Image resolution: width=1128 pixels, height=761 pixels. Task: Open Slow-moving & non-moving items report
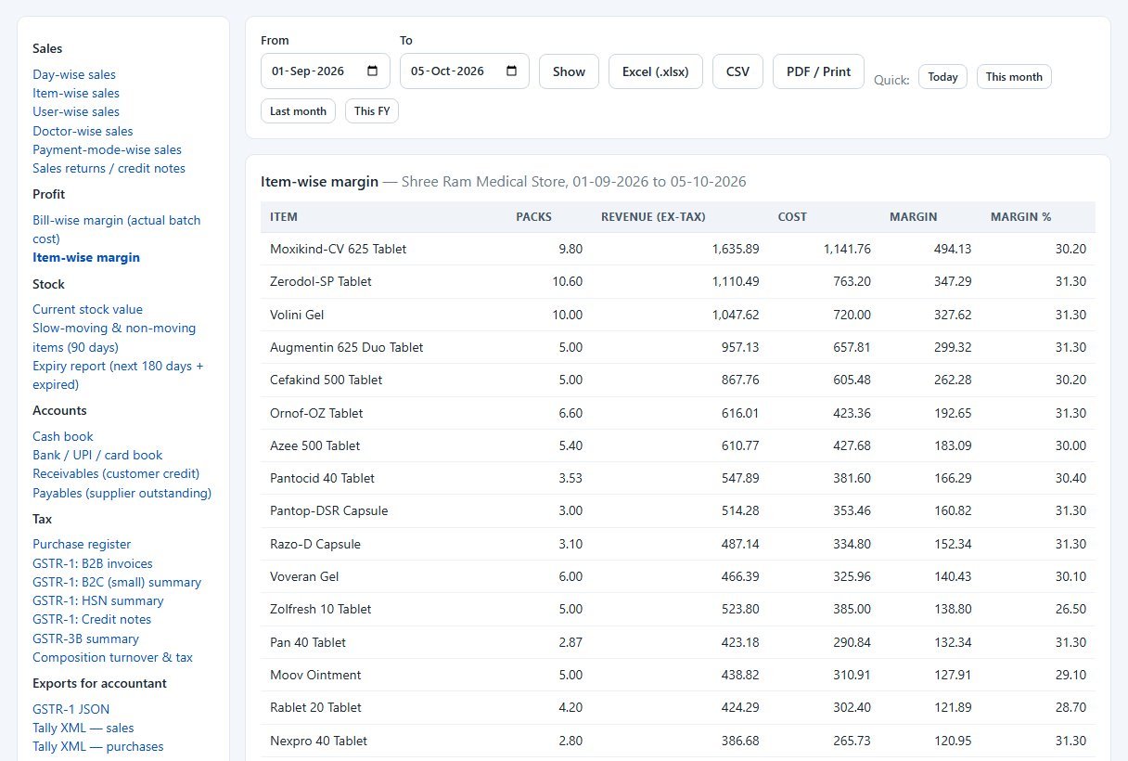tap(114, 337)
